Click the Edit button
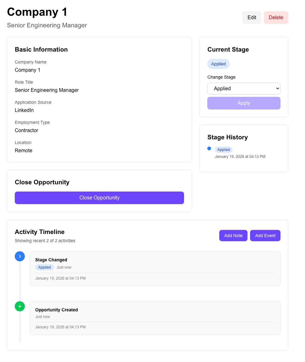This screenshot has width=305, height=362. pyautogui.click(x=252, y=17)
